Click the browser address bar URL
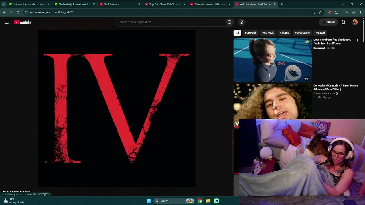Image resolution: width=365 pixels, height=205 pixels. [51, 13]
